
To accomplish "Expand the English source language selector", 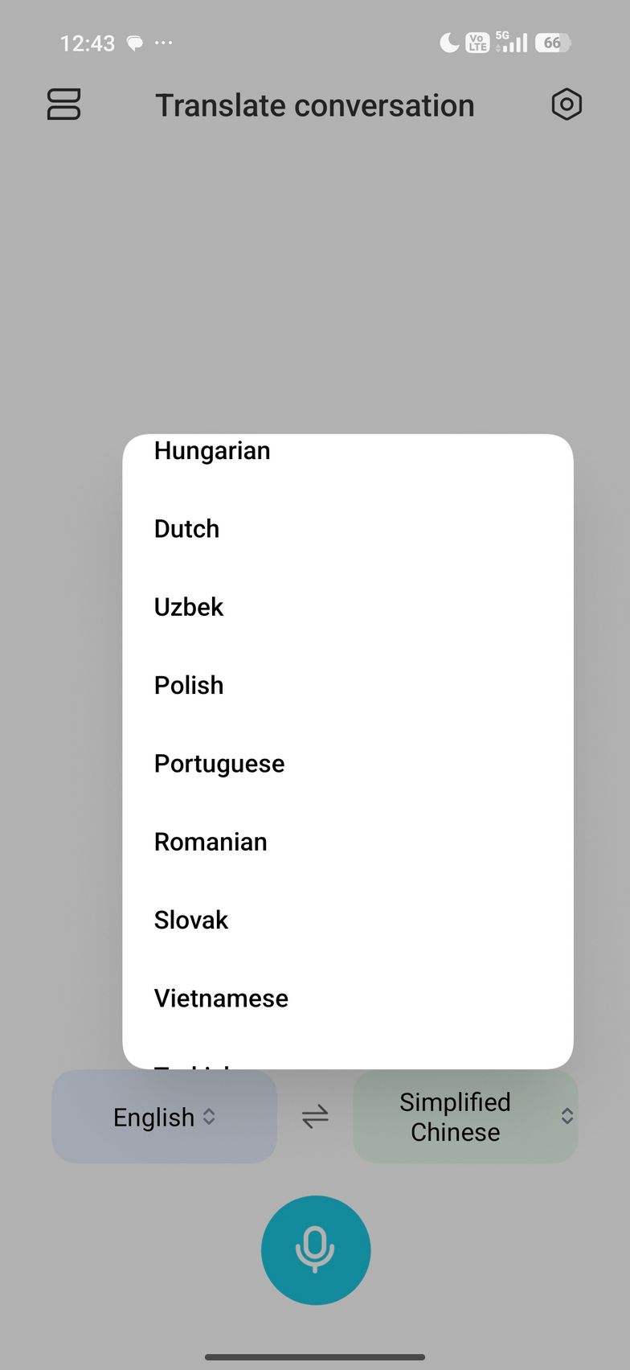I will (164, 1117).
